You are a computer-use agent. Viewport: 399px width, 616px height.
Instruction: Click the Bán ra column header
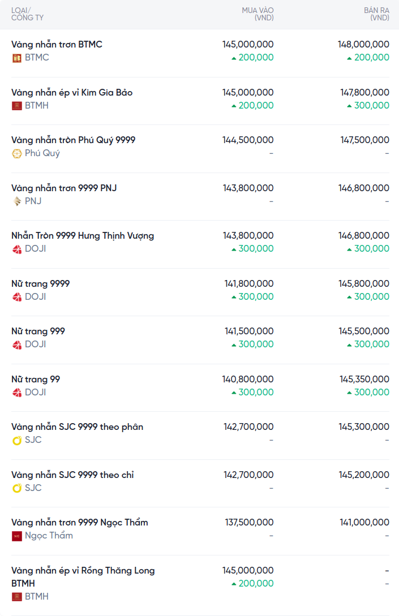[376, 14]
